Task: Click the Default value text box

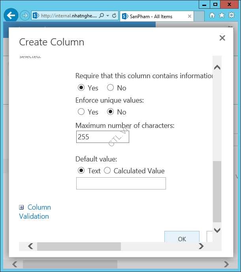Action: pos(121,184)
